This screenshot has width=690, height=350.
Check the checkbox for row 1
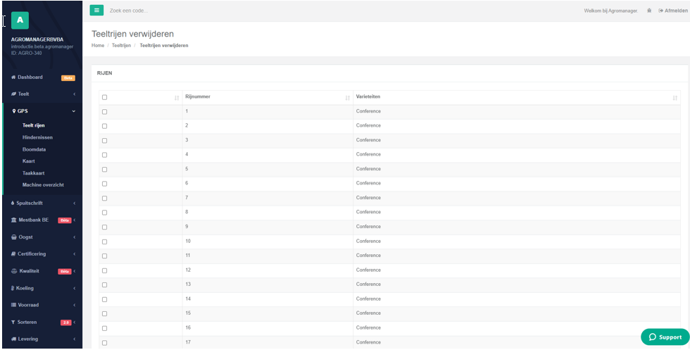click(104, 112)
